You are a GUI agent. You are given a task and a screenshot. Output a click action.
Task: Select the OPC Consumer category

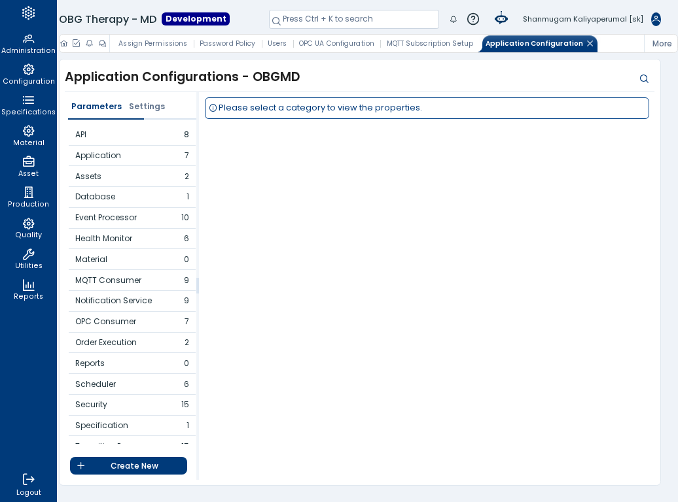click(x=132, y=322)
